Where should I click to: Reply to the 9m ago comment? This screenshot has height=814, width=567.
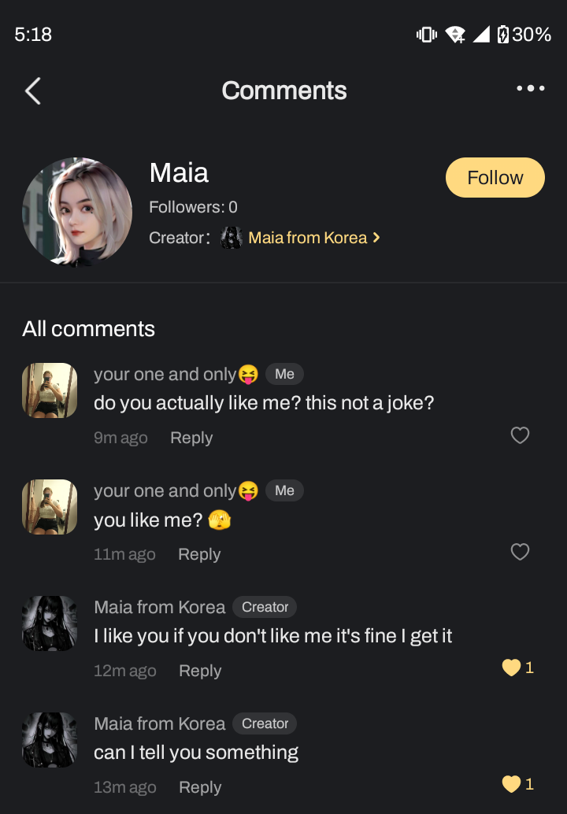pyautogui.click(x=191, y=438)
